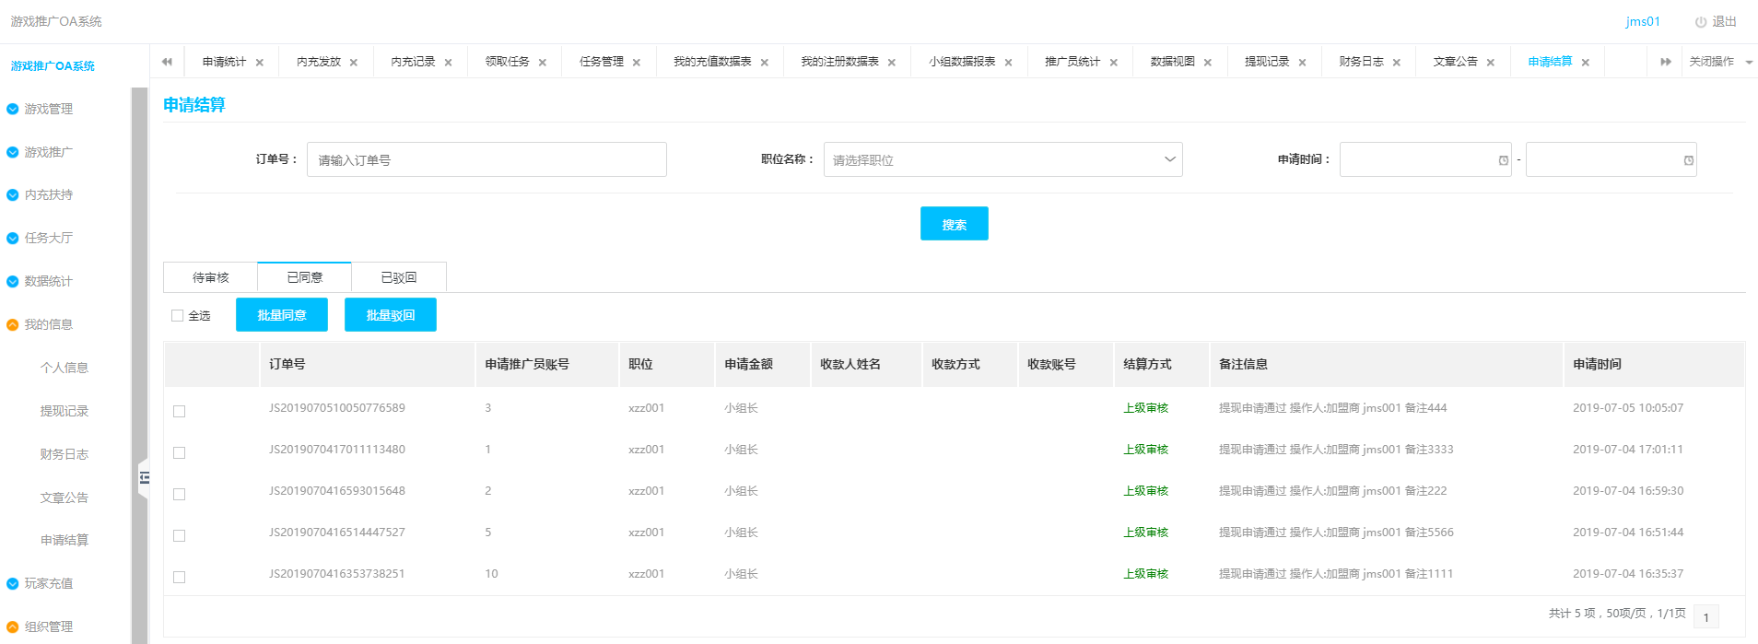The width and height of the screenshot is (1758, 644).
Task: Switch to the 待审核 tab
Action: click(210, 277)
